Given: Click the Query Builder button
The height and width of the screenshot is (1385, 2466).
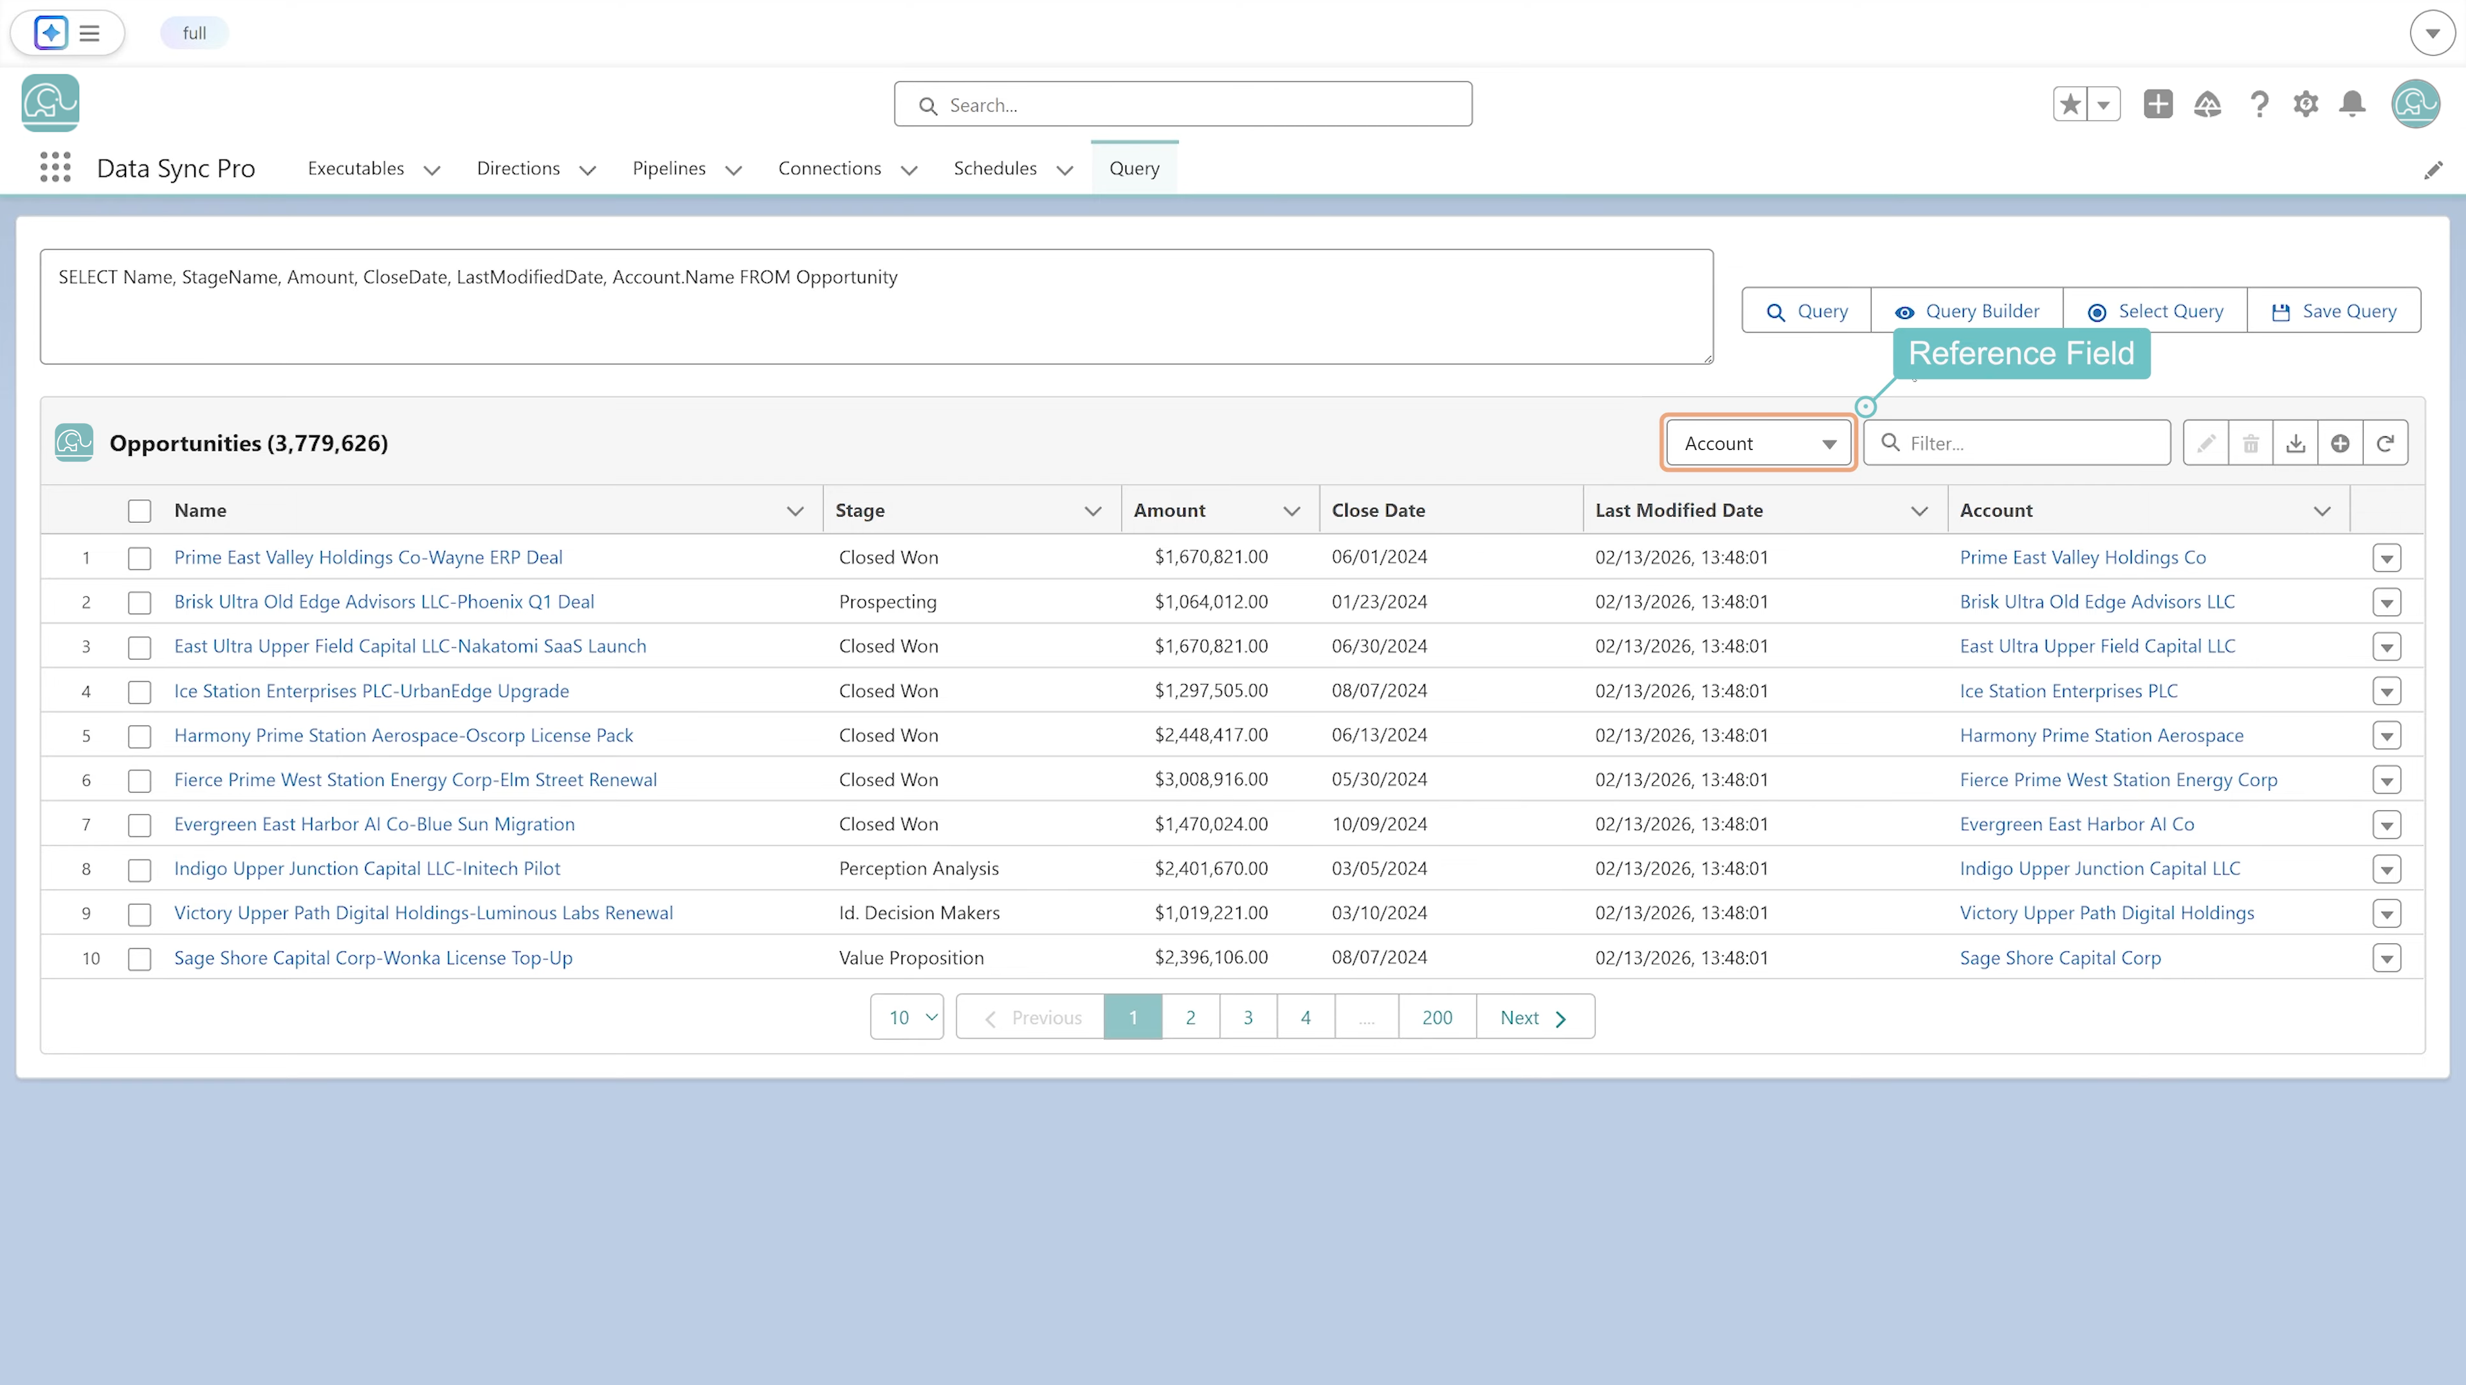Looking at the screenshot, I should coord(1968,311).
